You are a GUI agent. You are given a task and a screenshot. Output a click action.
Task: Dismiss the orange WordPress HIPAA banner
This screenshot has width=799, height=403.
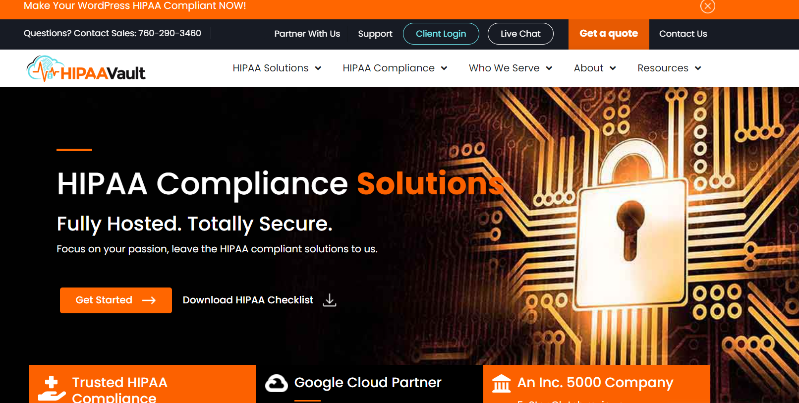pyautogui.click(x=707, y=6)
